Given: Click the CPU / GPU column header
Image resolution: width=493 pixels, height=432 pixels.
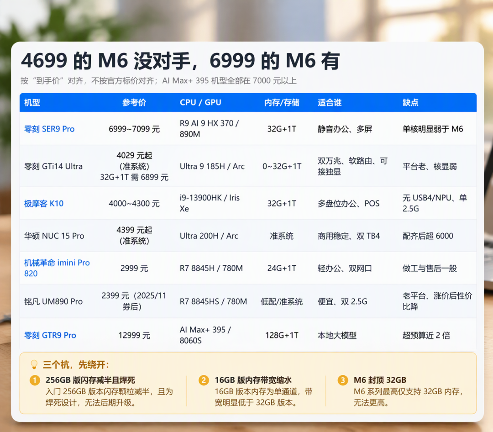Looking at the screenshot, I should 200,103.
